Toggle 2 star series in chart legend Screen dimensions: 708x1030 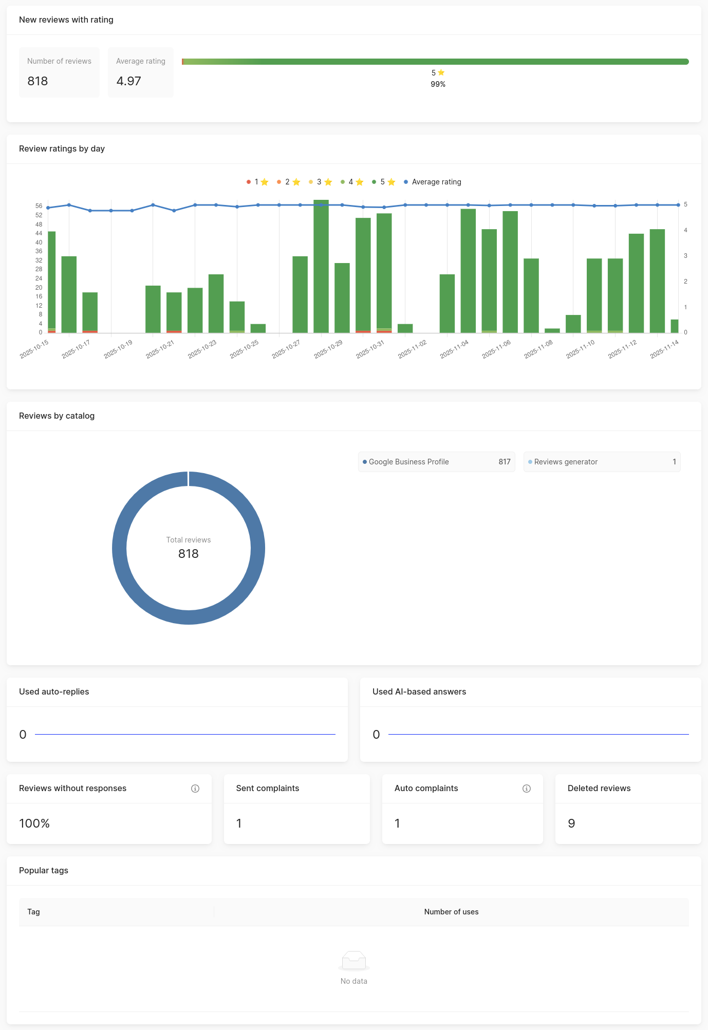pos(288,182)
